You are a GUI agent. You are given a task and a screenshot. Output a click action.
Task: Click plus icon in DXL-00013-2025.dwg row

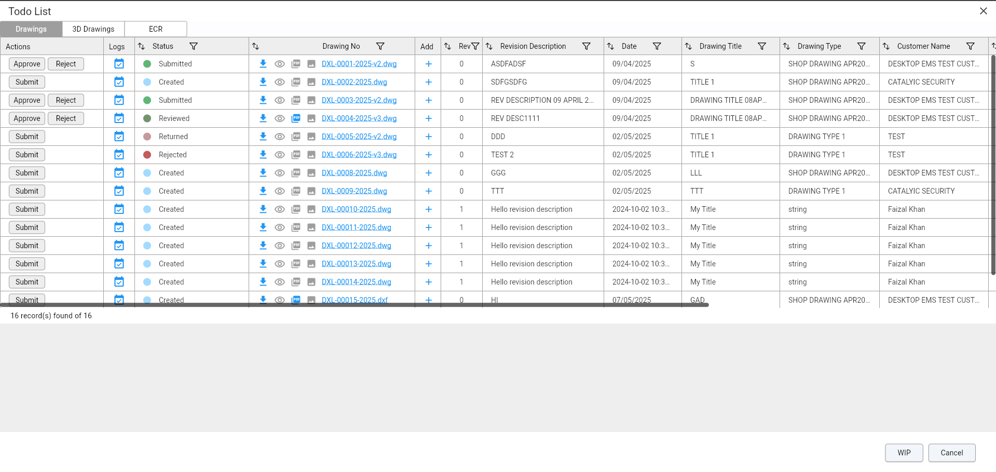pos(429,264)
